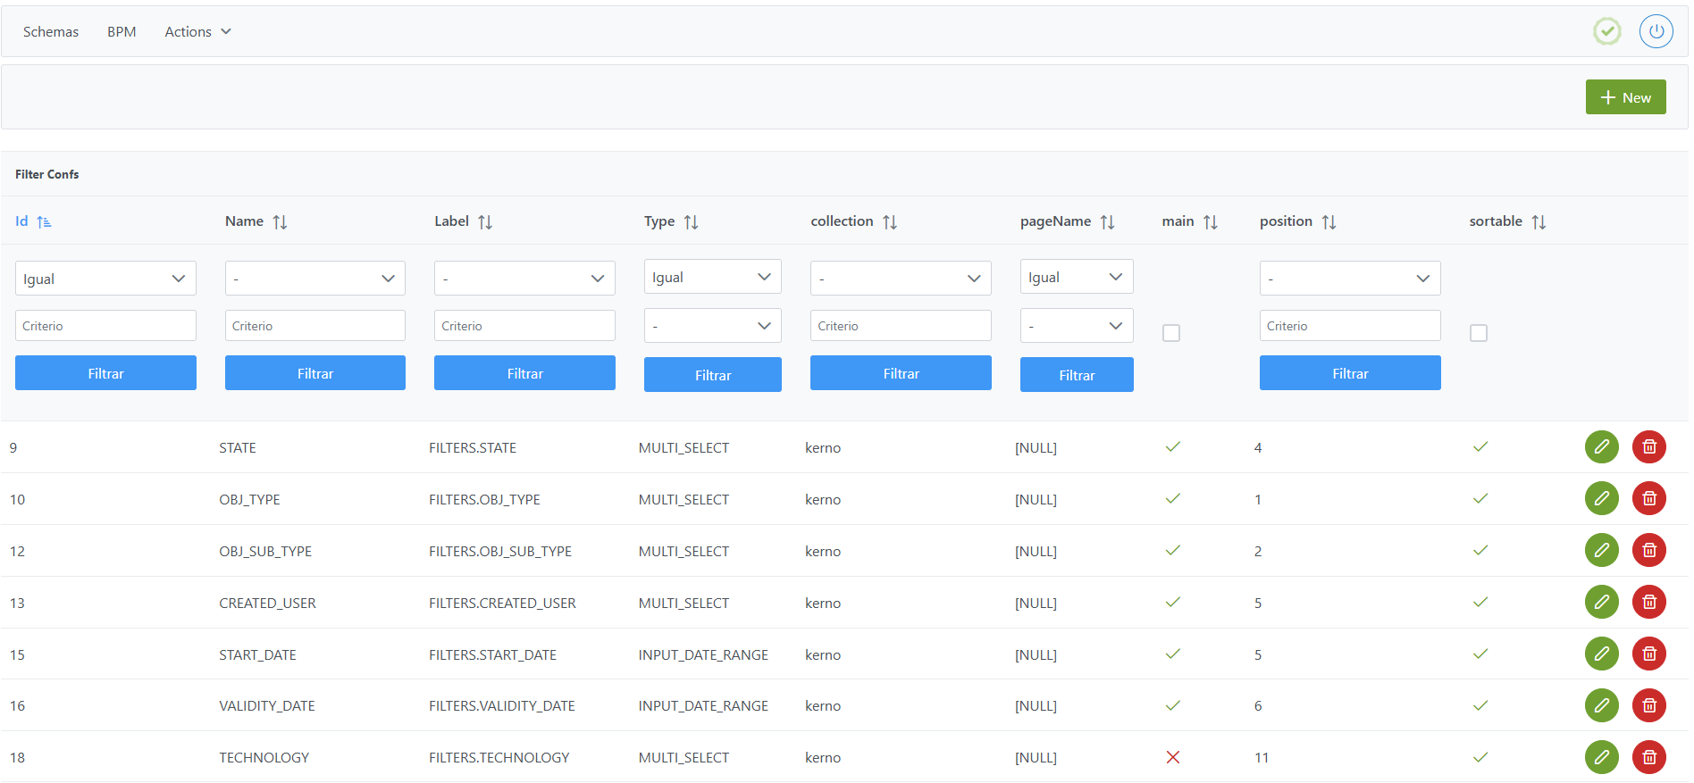Toggle the sortable filter checkbox
This screenshot has width=1694, height=783.
pos(1478,333)
